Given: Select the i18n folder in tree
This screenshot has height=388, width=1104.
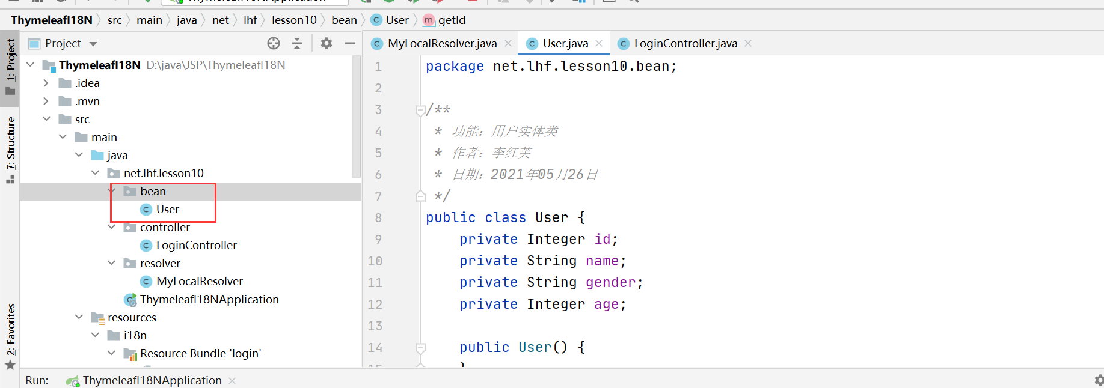Looking at the screenshot, I should click(x=135, y=335).
